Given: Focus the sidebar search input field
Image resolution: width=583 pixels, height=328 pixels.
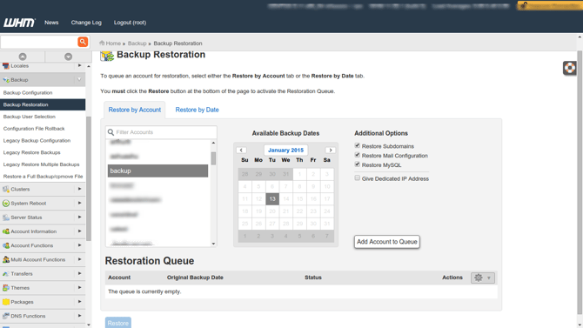Looking at the screenshot, I should 38,42.
